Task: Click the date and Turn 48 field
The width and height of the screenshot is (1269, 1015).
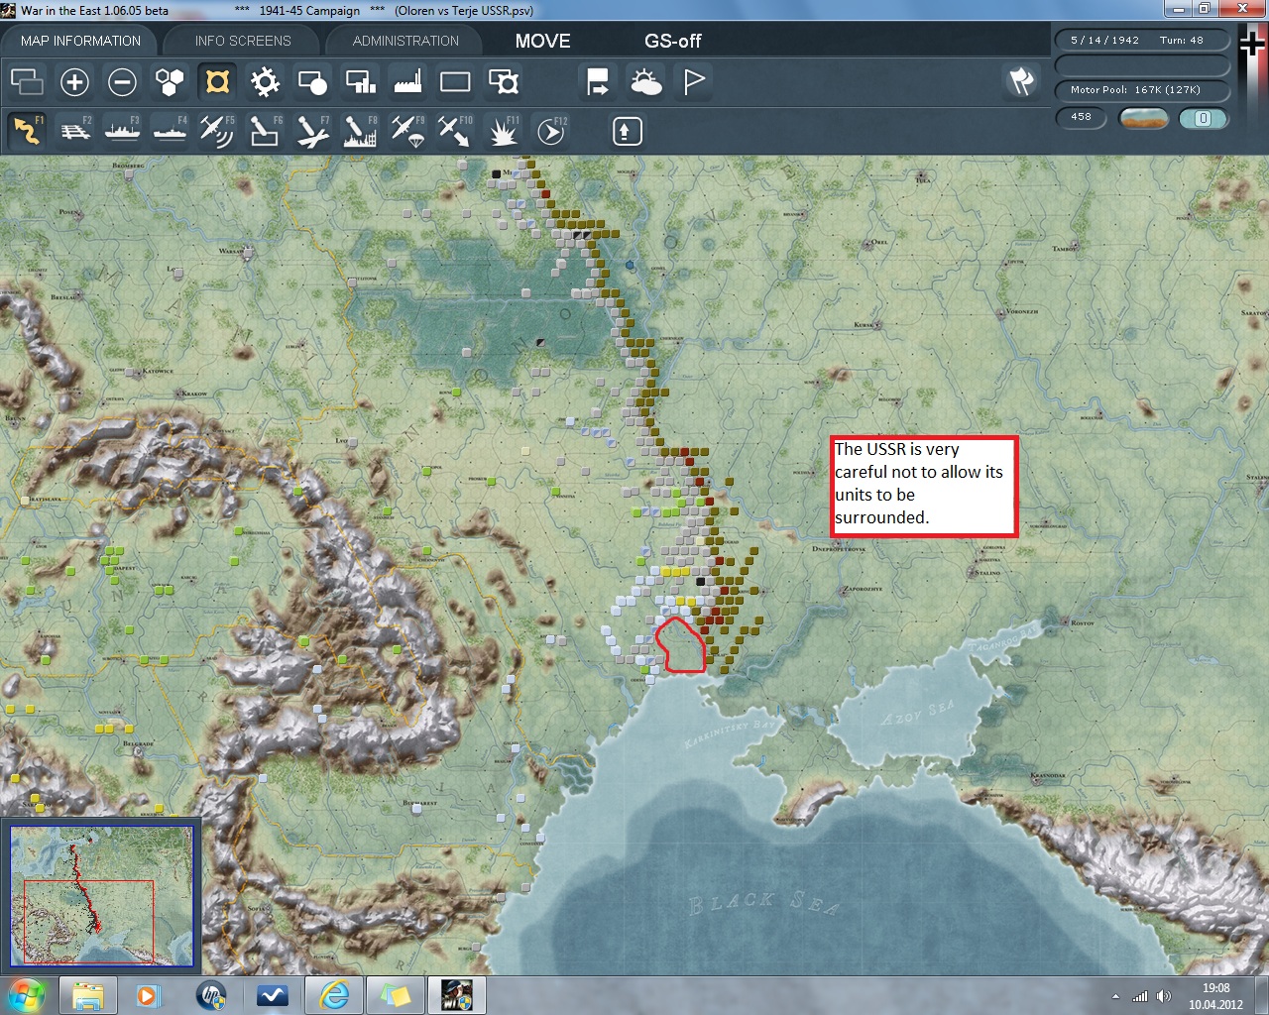Action: coord(1140,41)
